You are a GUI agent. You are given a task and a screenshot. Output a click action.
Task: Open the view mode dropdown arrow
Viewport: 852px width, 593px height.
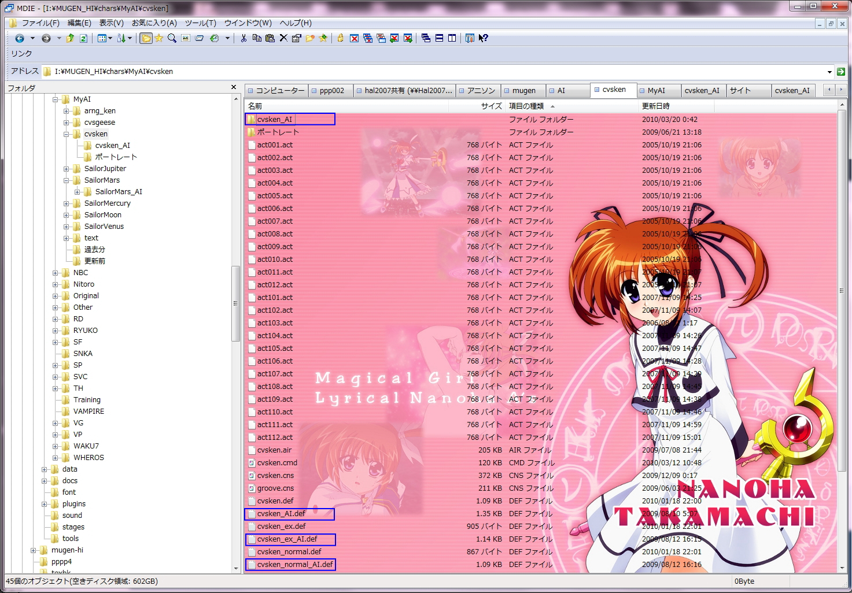pos(110,38)
